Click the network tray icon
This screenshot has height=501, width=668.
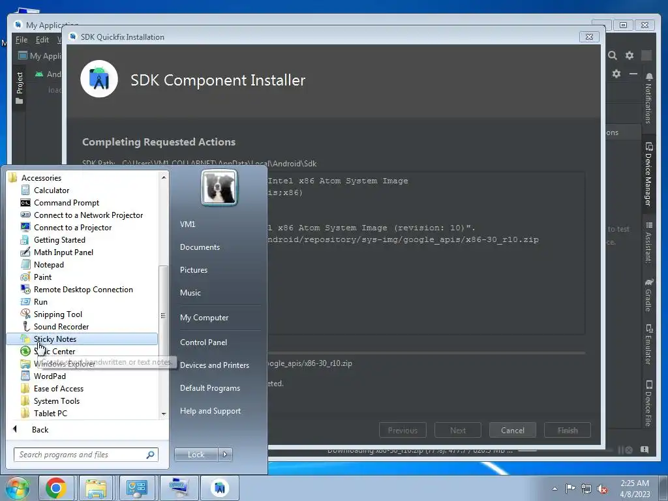[586, 489]
